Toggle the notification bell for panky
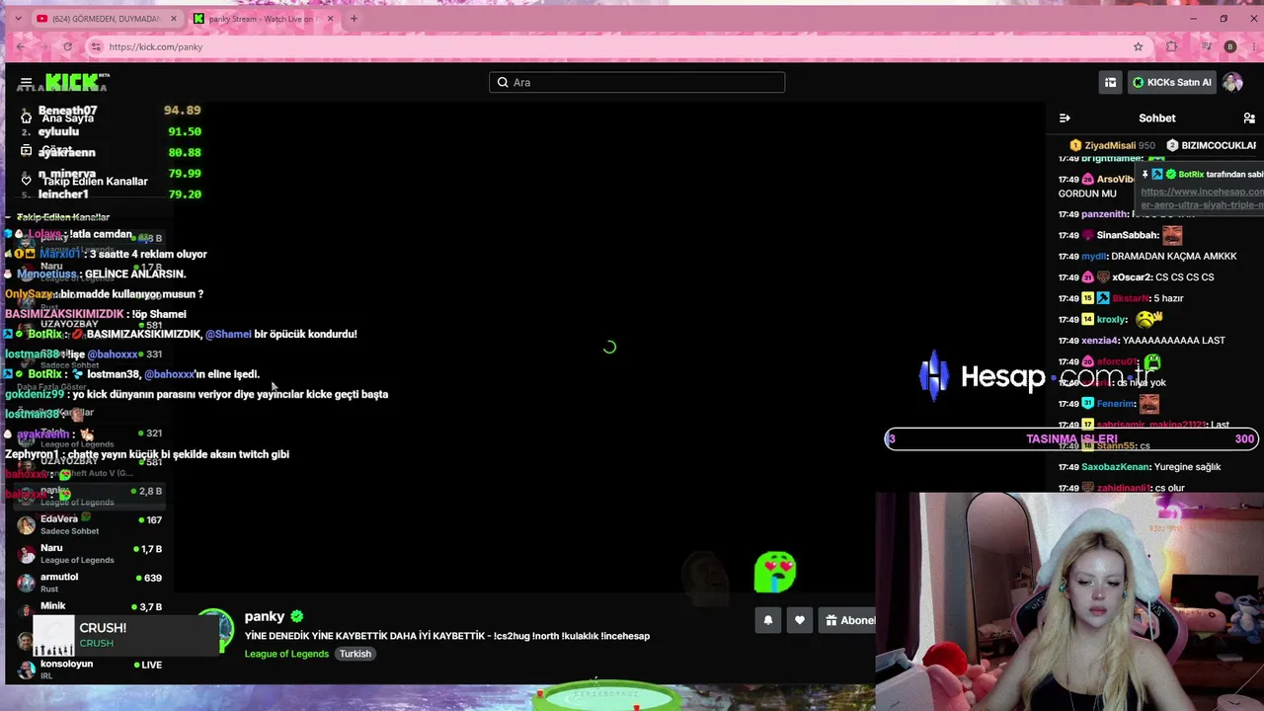The image size is (1264, 711). pos(768,620)
